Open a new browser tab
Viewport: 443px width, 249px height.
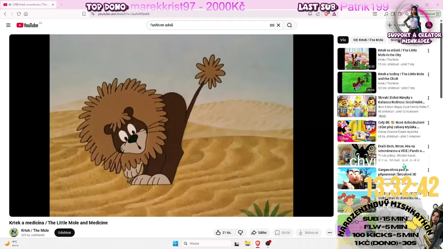[x=61, y=4]
